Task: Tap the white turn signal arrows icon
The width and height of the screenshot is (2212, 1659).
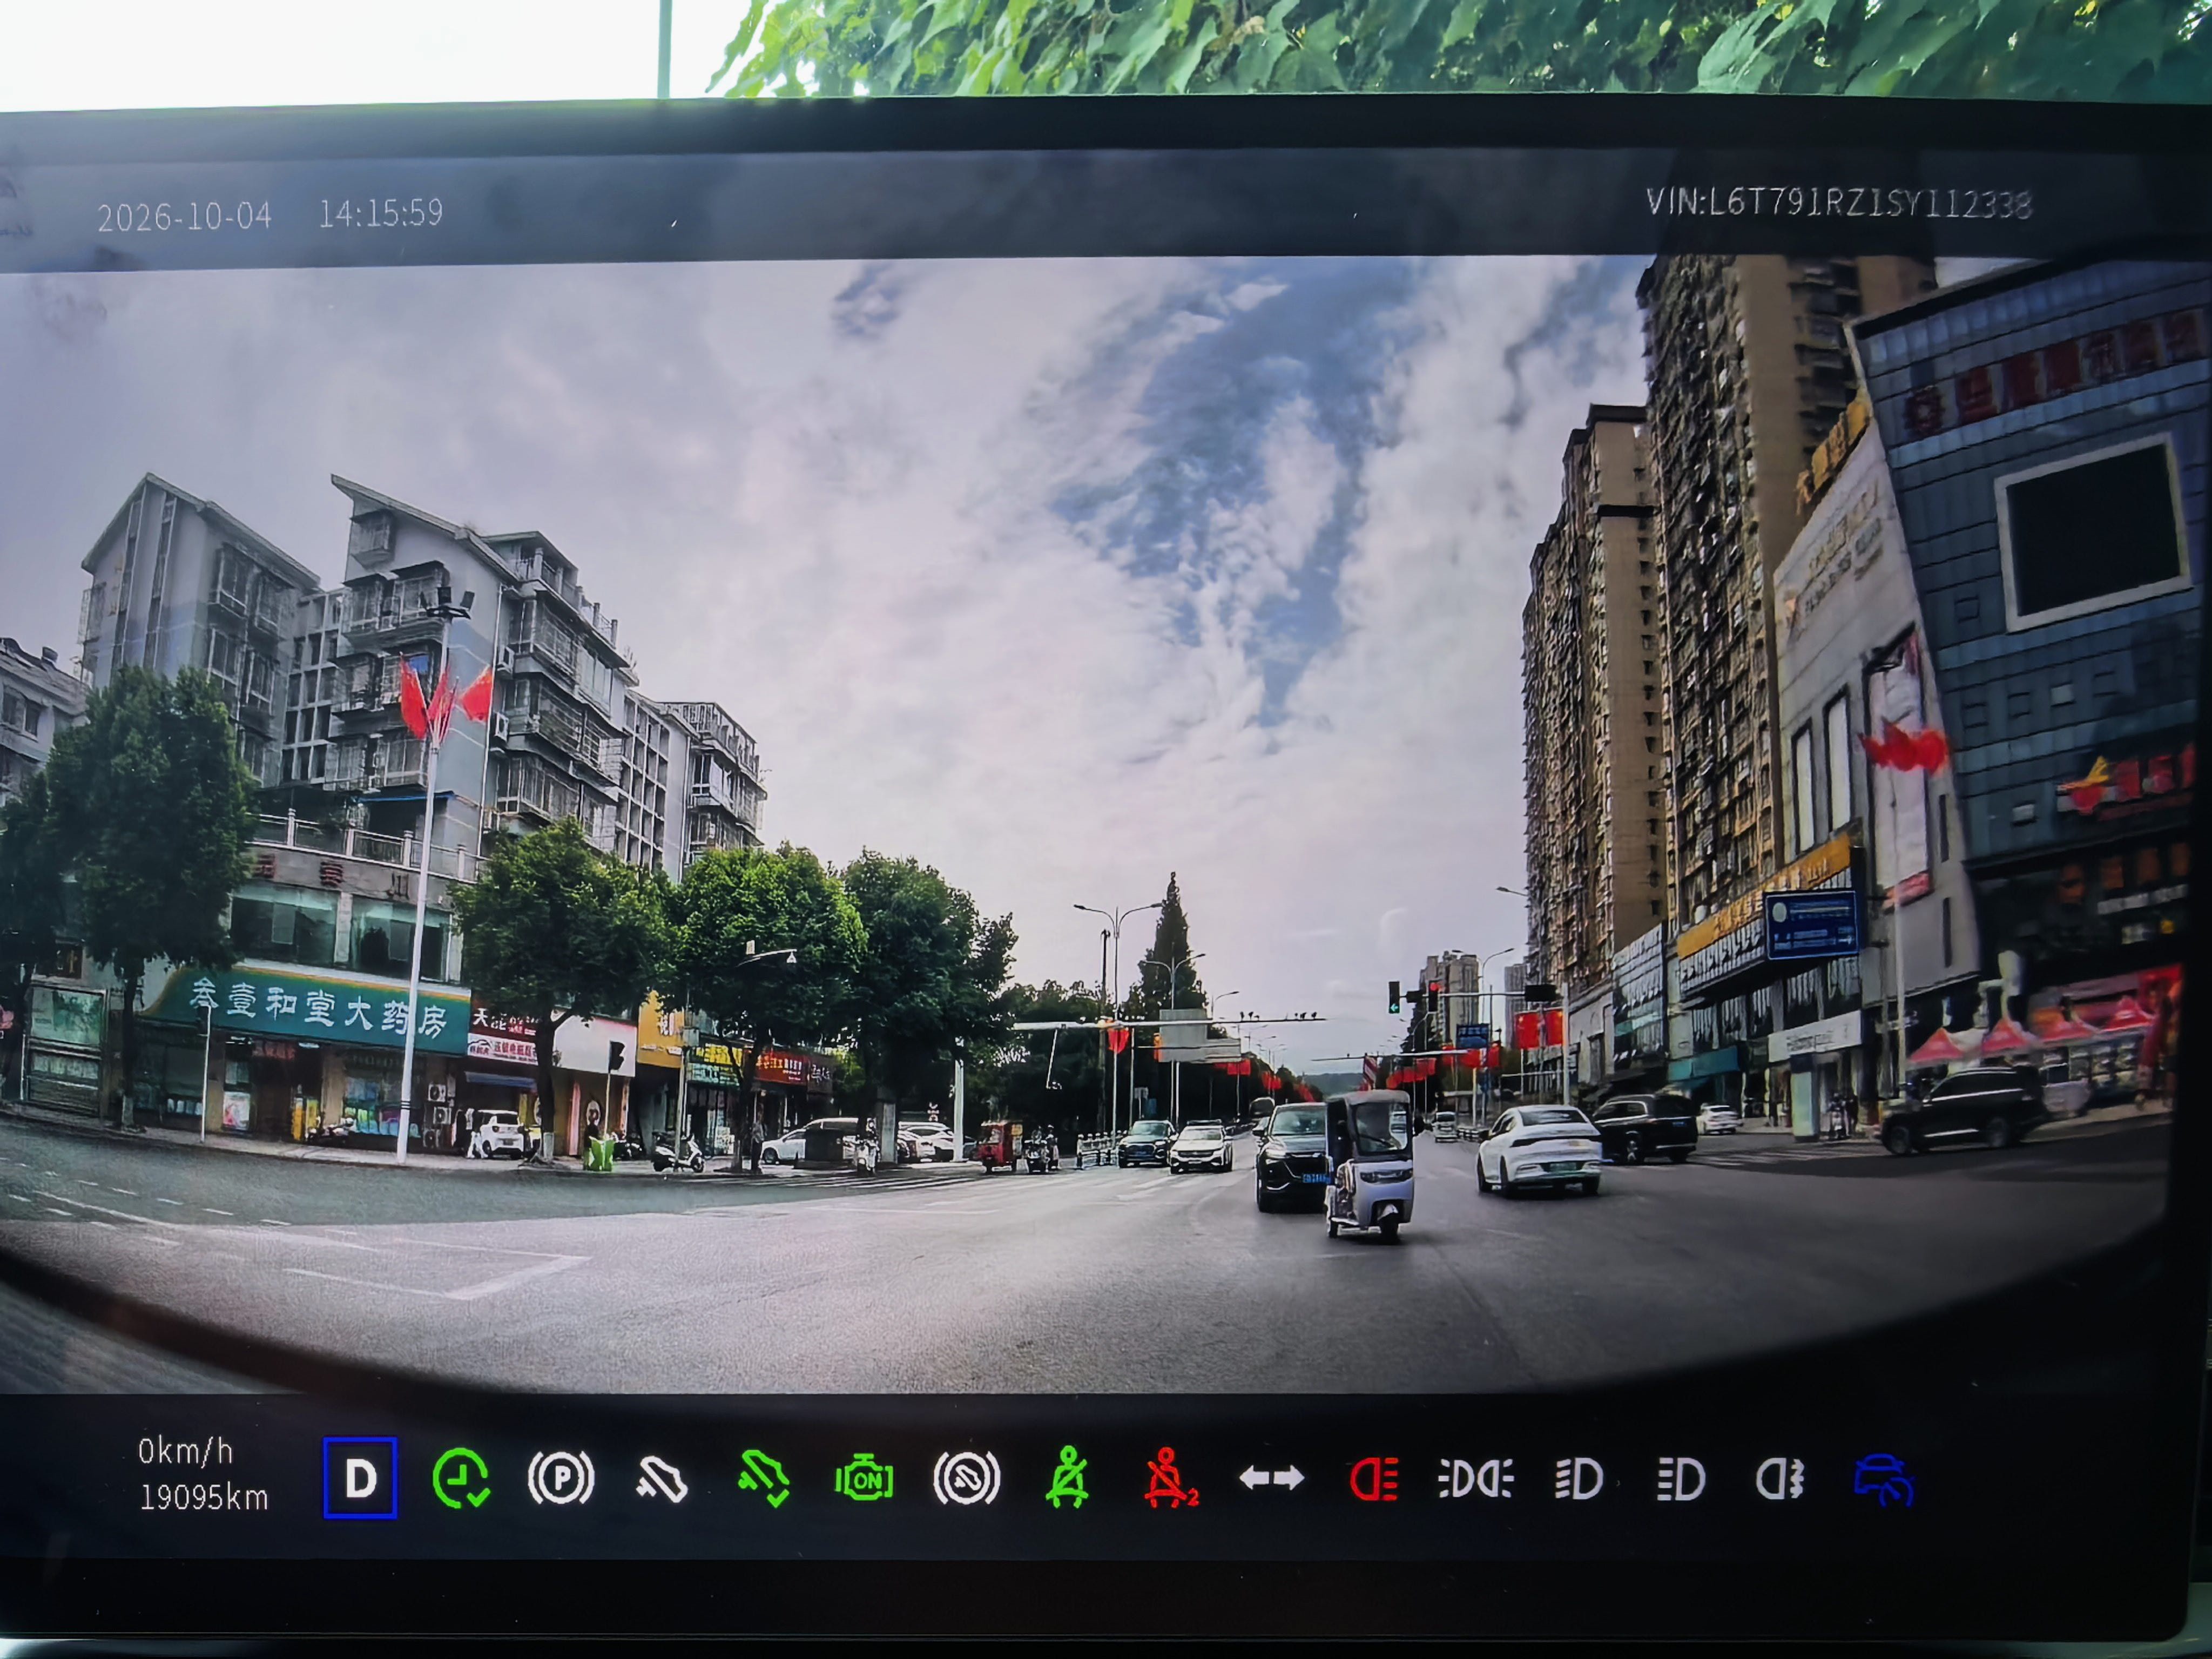Action: pos(1271,1478)
